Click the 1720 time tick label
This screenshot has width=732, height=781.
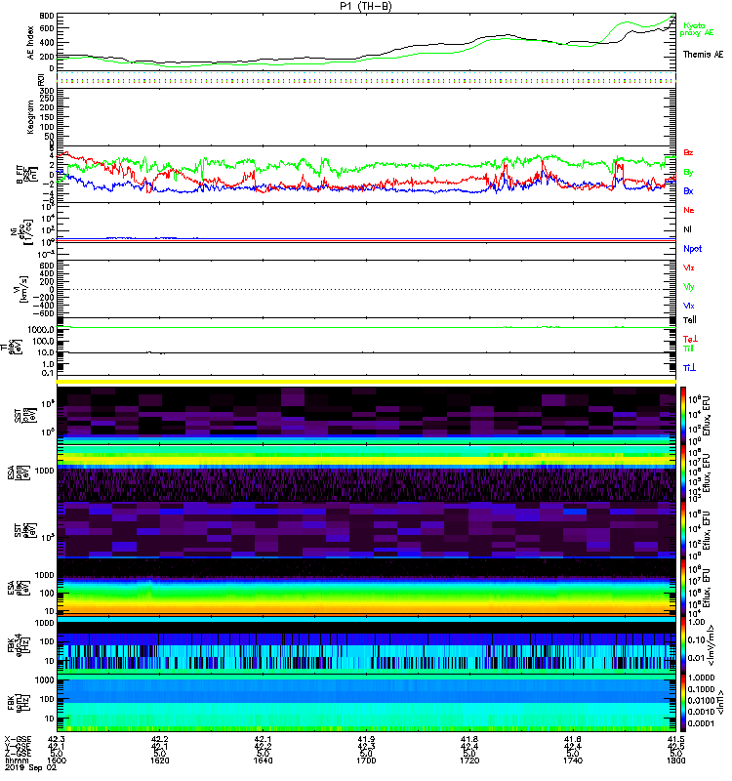pyautogui.click(x=469, y=760)
